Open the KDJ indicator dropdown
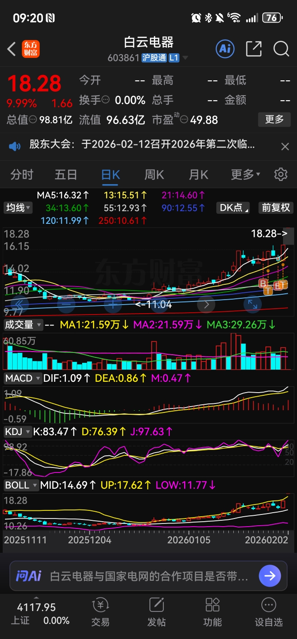 click(18, 432)
